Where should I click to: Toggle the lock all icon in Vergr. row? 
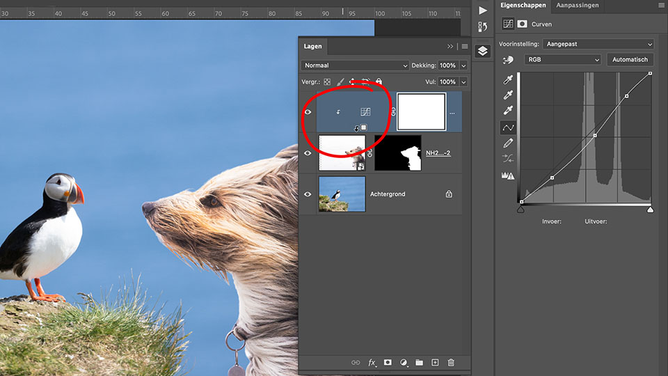click(379, 81)
